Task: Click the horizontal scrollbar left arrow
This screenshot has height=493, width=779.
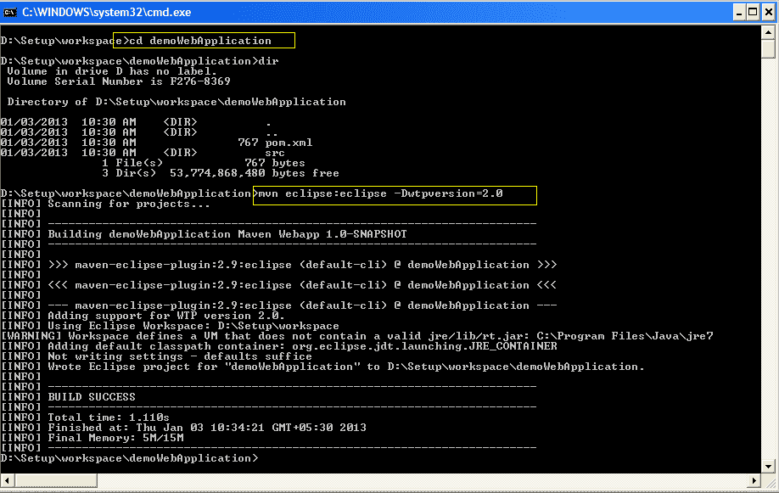Action: pos(7,480)
